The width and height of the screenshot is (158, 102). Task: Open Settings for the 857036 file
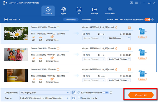tap(142, 37)
